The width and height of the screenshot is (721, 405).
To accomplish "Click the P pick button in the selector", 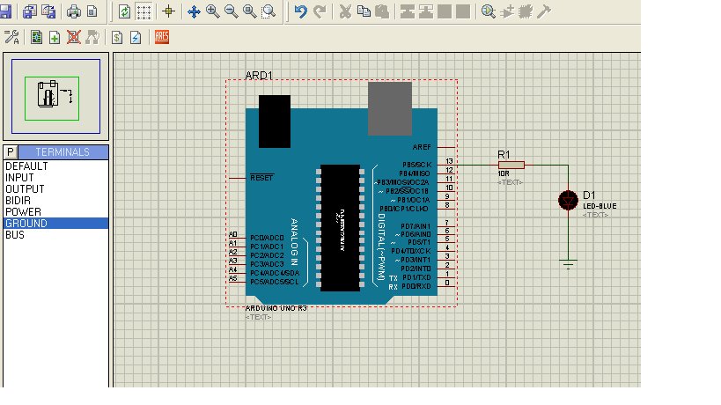I will (11, 152).
